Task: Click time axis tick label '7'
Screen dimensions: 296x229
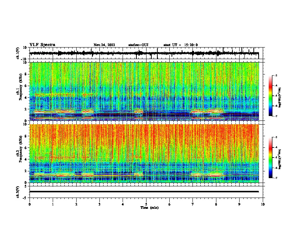Action: (193, 204)
